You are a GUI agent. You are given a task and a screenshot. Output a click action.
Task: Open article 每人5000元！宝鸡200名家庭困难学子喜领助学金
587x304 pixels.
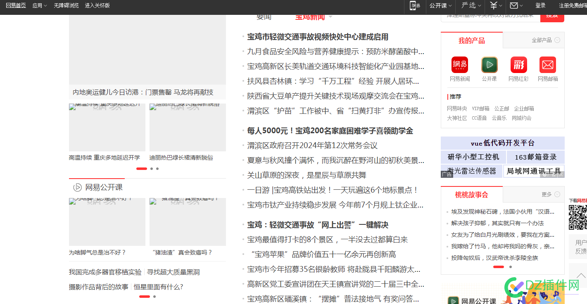point(330,131)
